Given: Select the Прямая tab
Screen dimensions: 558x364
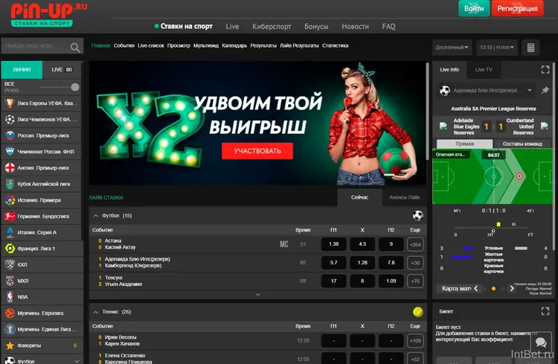Looking at the screenshot, I should click(x=464, y=144).
